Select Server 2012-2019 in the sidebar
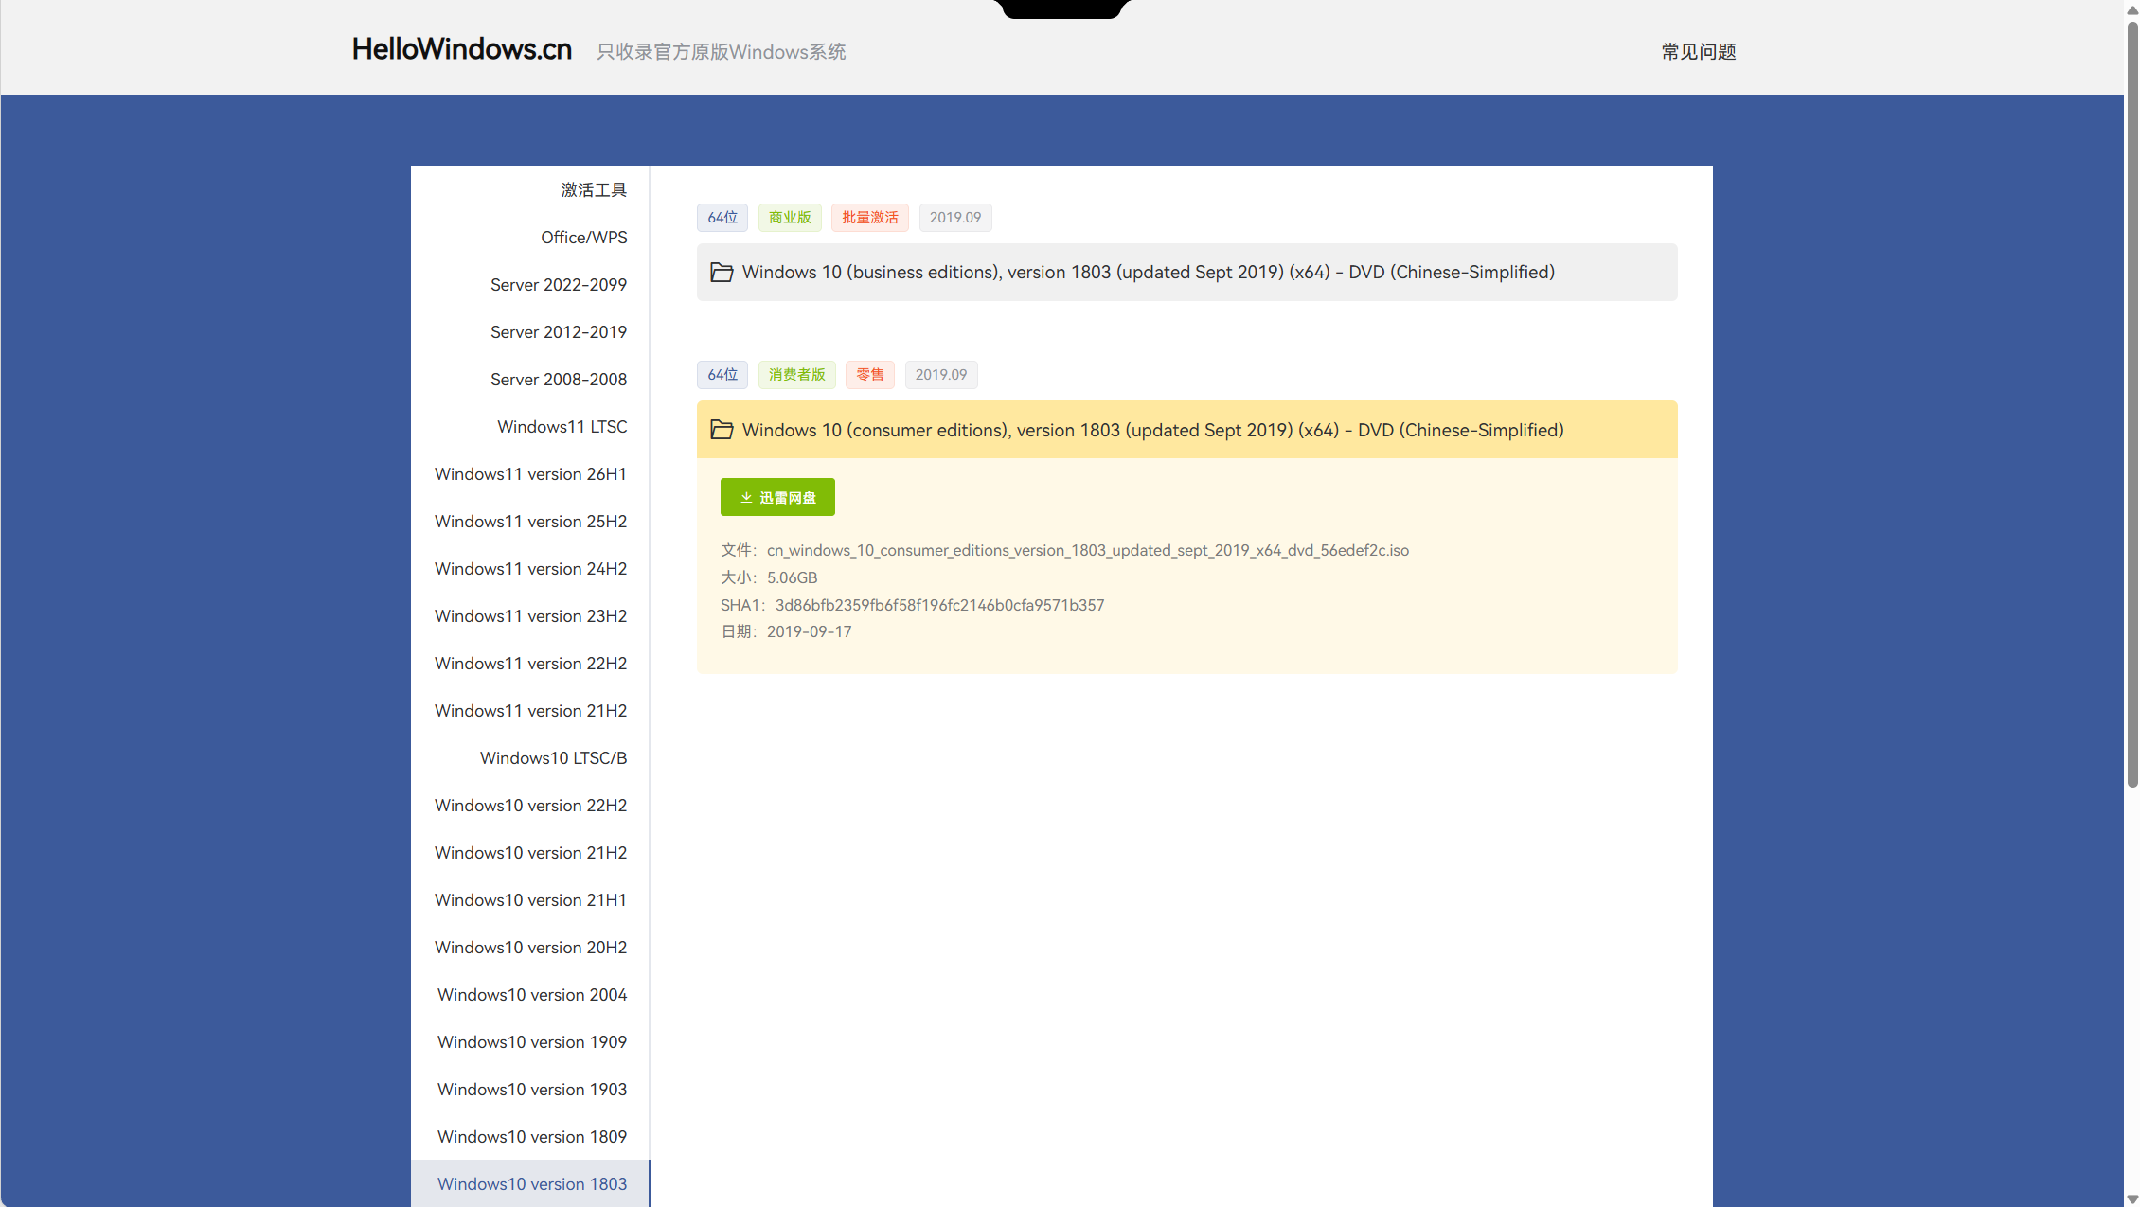 [530, 331]
